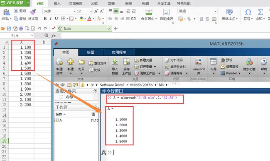Click MATLAB Compare 比较 button
Screen dimensions: 270x161
95,70
